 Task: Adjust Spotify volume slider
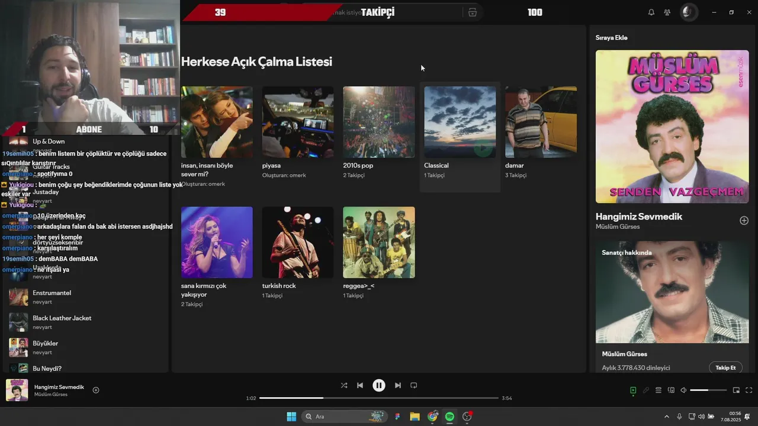(x=708, y=390)
